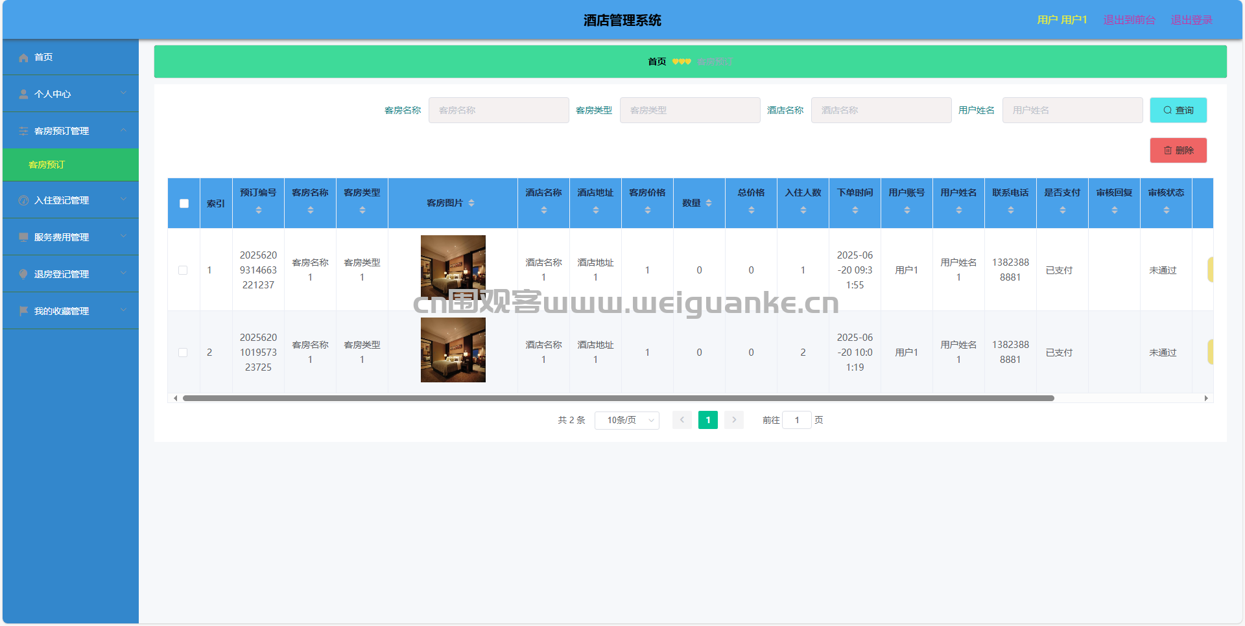The height and width of the screenshot is (626, 1245).
Task: Expand the 入住登记管理 menu chevron
Action: (124, 200)
